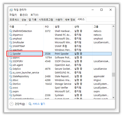Click the gear icon beside swprv

tap(11, 91)
